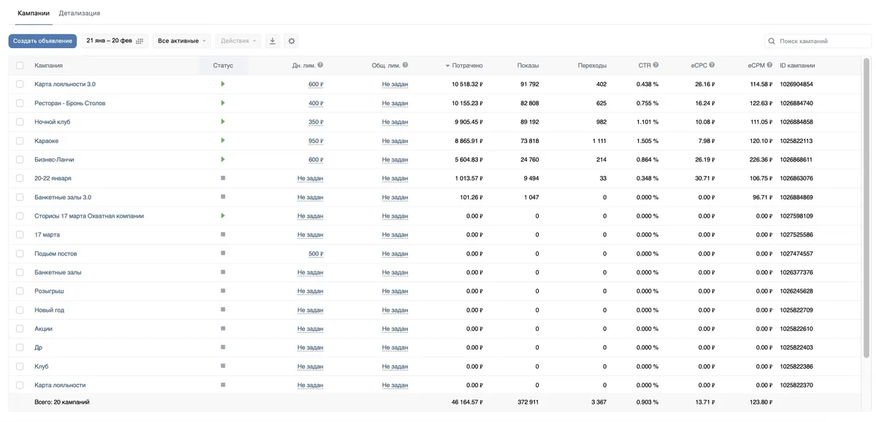Click search magnifier icon
The image size is (876, 422).
click(772, 41)
